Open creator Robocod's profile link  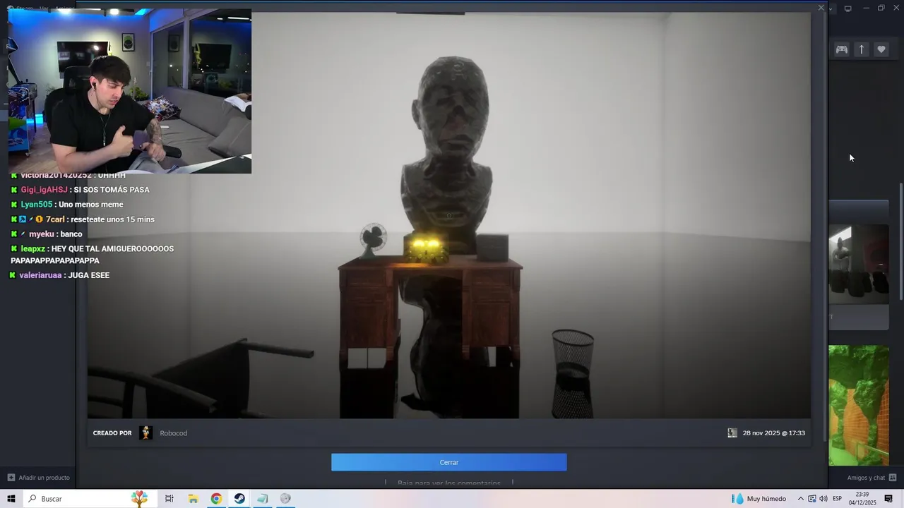click(x=173, y=433)
